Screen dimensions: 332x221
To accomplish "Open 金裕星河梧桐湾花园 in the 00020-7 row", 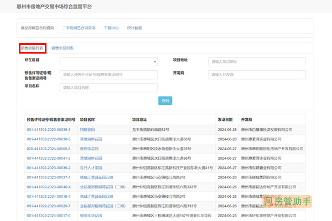I will (103, 206).
